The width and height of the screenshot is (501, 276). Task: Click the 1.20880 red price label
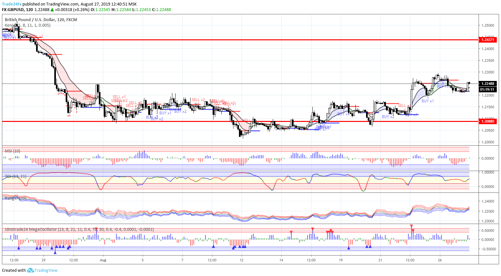[x=488, y=121]
